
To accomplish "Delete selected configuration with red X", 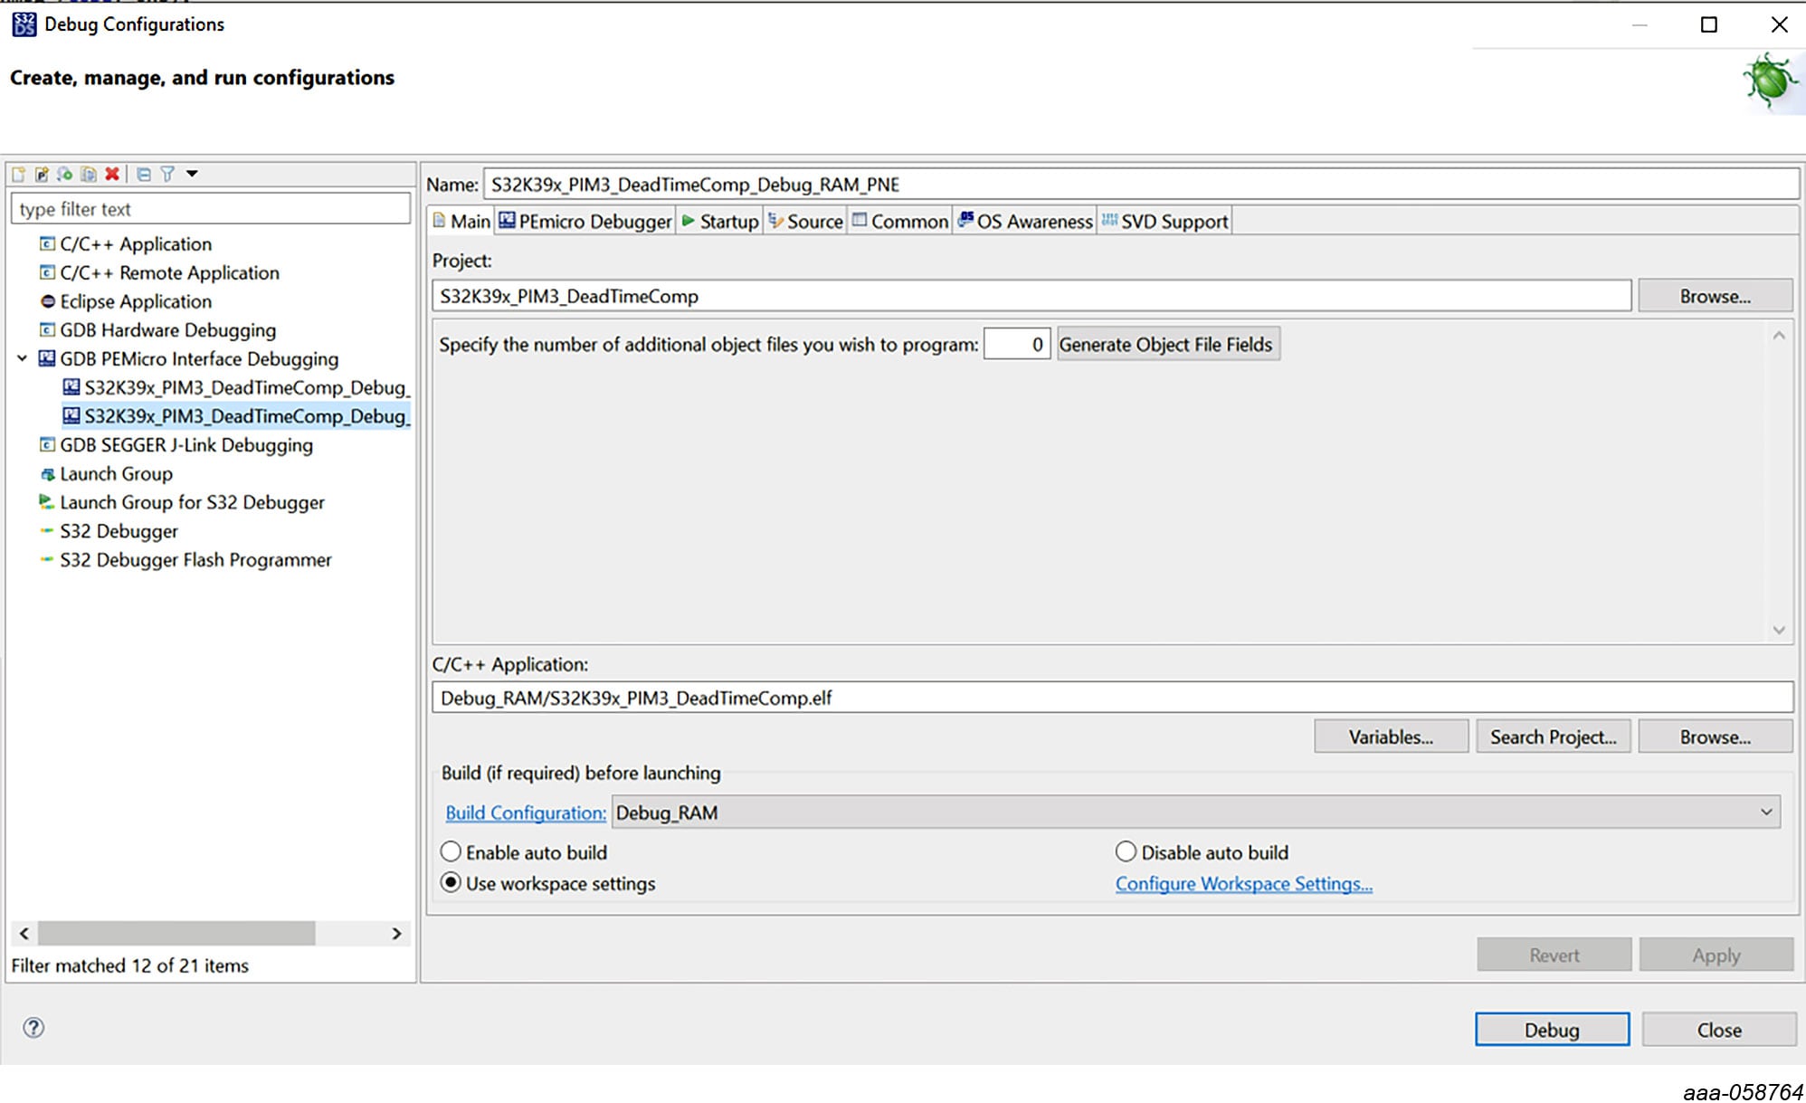I will [112, 174].
